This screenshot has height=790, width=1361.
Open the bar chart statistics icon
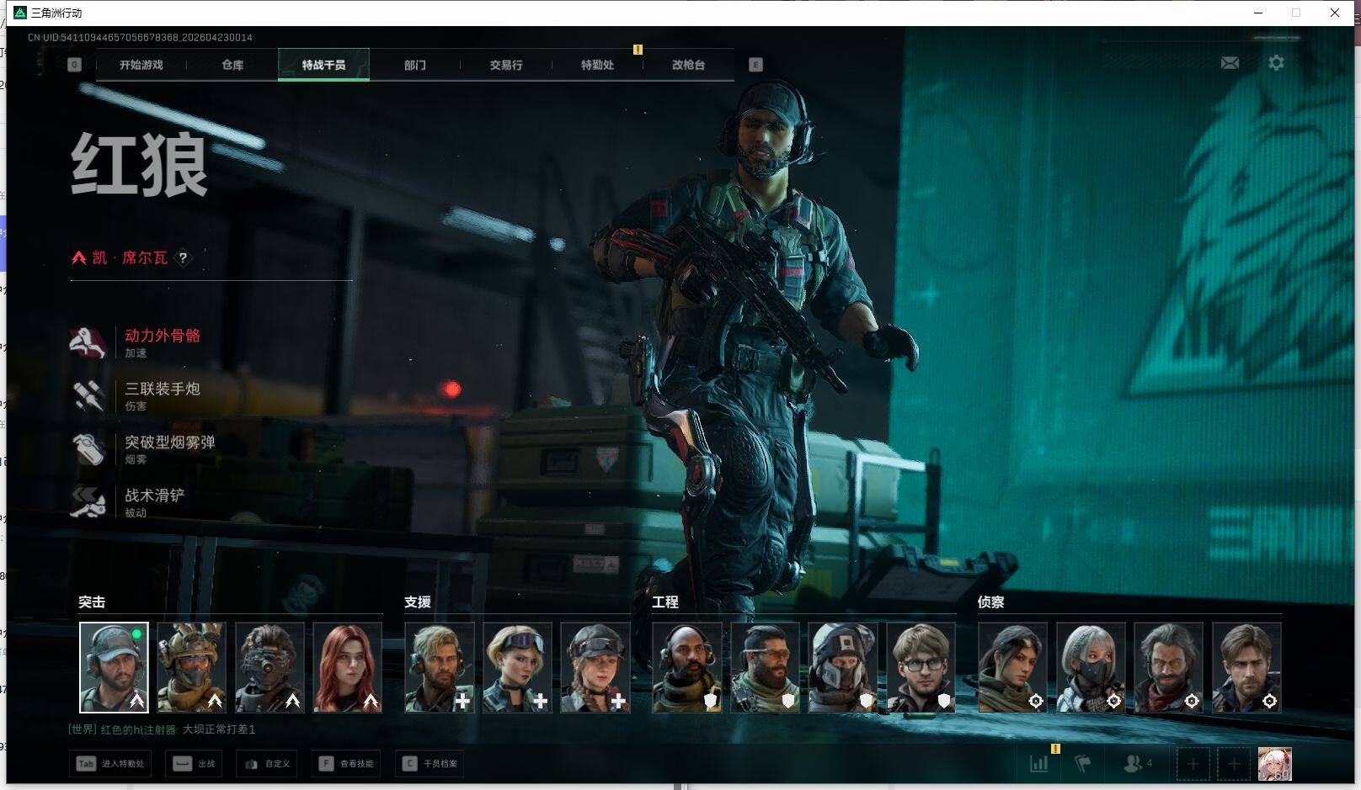coord(1039,763)
